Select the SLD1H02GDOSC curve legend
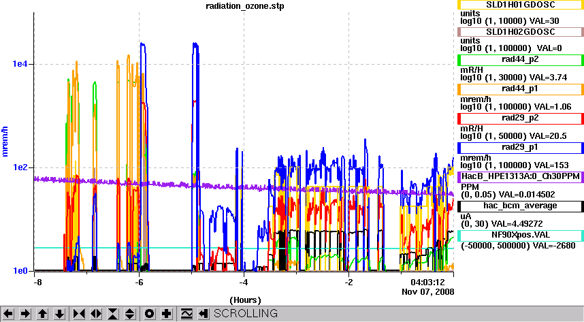584x322 pixels. 520,32
